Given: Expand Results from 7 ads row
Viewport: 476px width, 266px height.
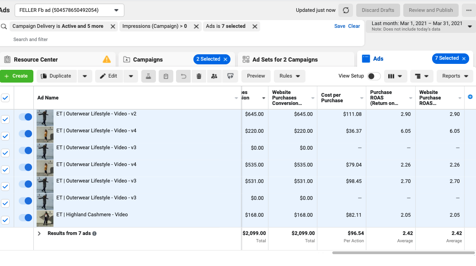Looking at the screenshot, I should (x=39, y=233).
